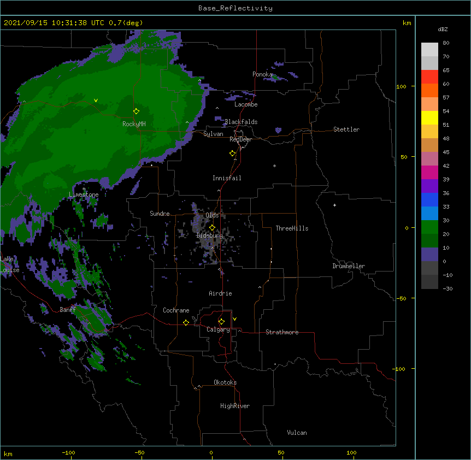Click the ThreeHills town label
The image size is (471, 460).
tap(292, 228)
